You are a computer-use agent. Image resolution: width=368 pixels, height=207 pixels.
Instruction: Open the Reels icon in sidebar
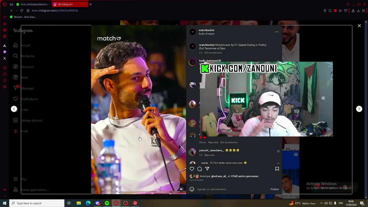pyautogui.click(x=16, y=77)
